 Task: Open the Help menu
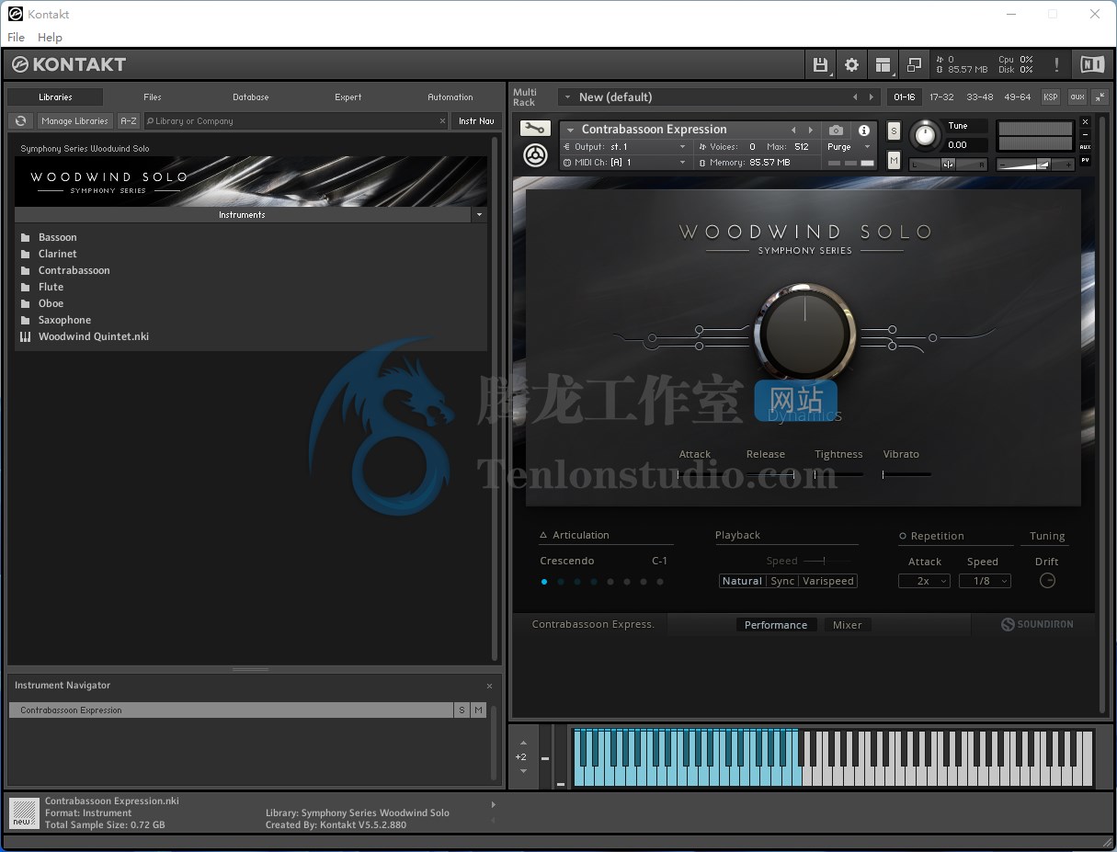click(x=50, y=38)
